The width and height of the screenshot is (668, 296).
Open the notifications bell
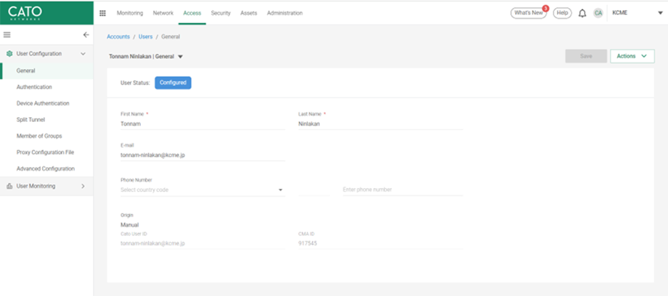click(x=582, y=13)
